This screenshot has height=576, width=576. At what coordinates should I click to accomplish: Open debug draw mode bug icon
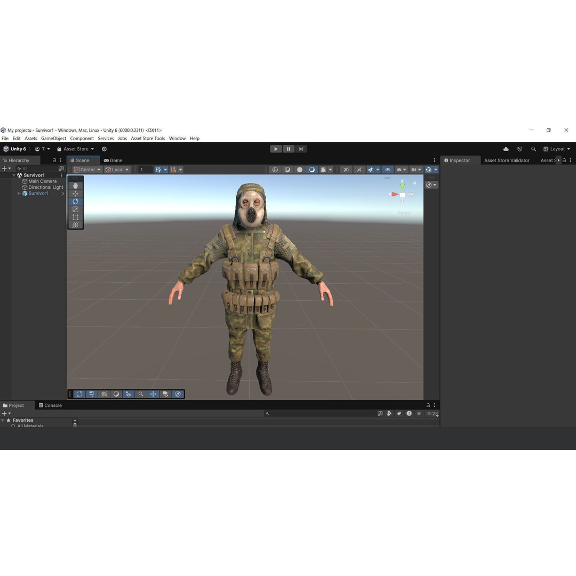tap(323, 170)
